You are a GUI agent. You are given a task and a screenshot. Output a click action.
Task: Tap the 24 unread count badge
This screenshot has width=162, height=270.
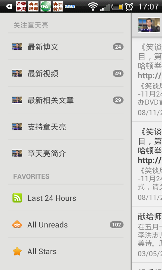click(118, 47)
